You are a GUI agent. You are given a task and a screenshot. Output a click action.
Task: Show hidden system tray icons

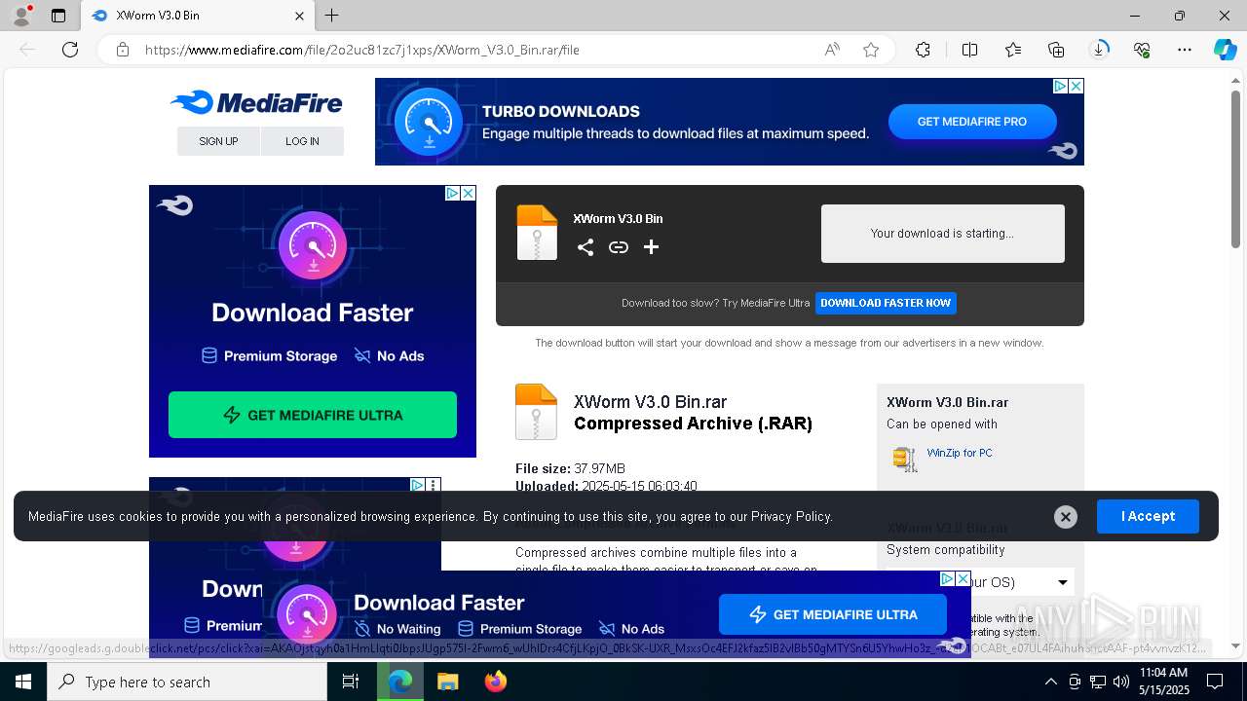point(1050,682)
